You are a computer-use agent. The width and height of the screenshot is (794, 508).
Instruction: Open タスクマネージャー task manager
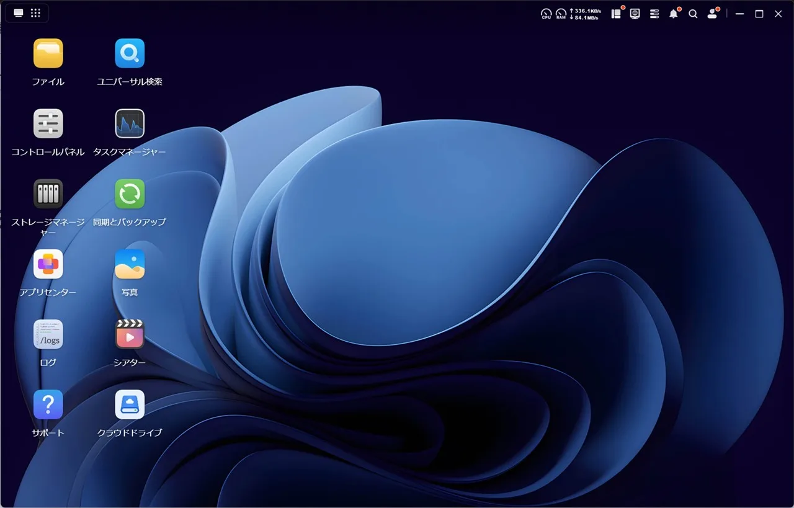130,124
